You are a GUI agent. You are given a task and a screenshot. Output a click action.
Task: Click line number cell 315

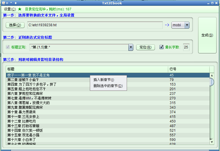click(189, 103)
